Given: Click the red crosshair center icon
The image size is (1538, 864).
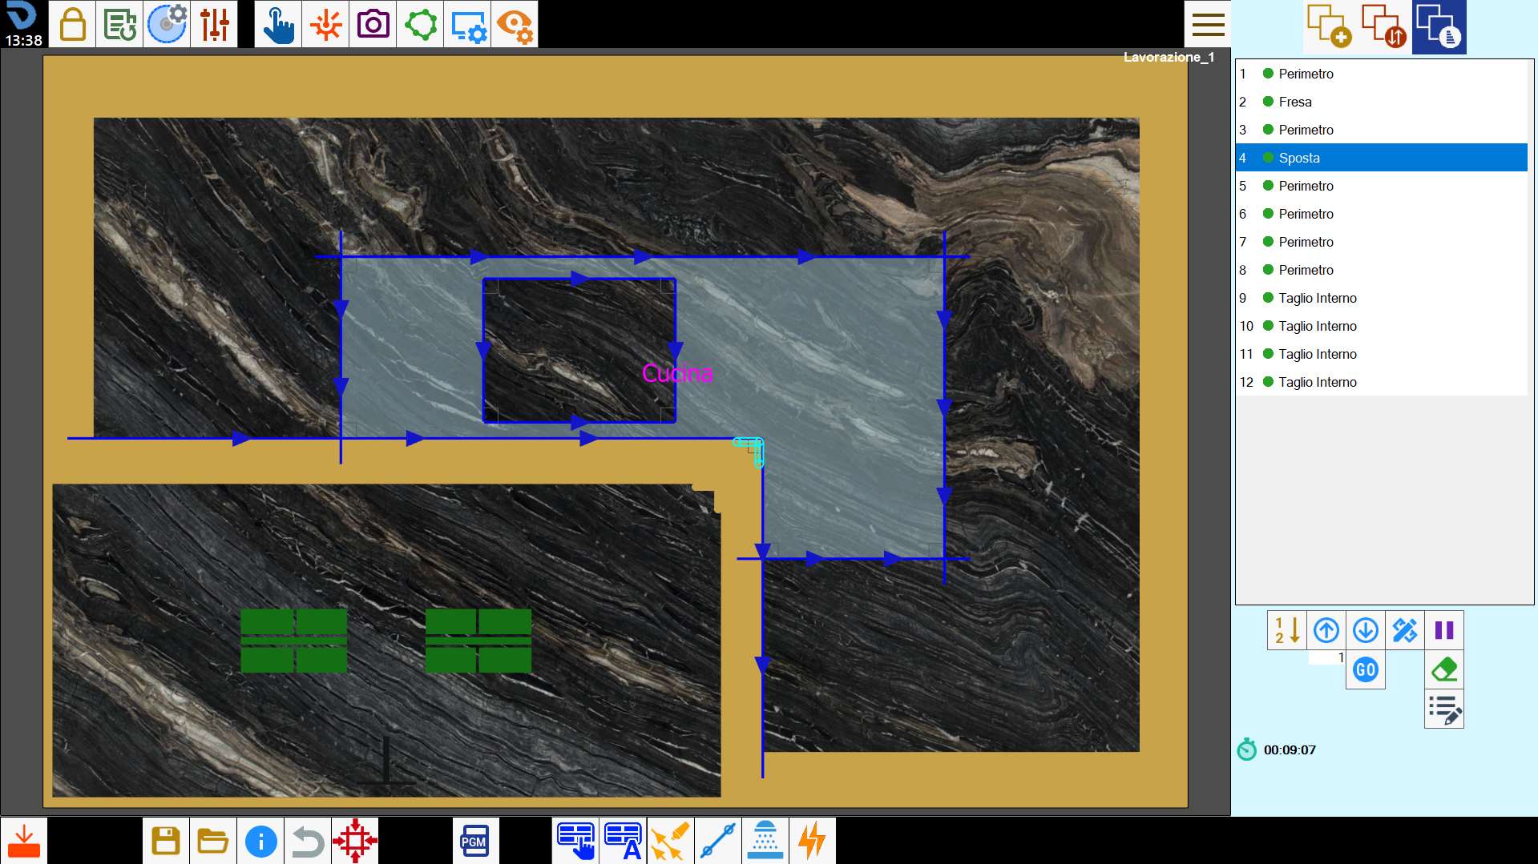Looking at the screenshot, I should [355, 841].
